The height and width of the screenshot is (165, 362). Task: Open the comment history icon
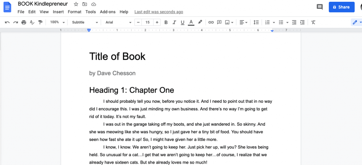coord(320,7)
